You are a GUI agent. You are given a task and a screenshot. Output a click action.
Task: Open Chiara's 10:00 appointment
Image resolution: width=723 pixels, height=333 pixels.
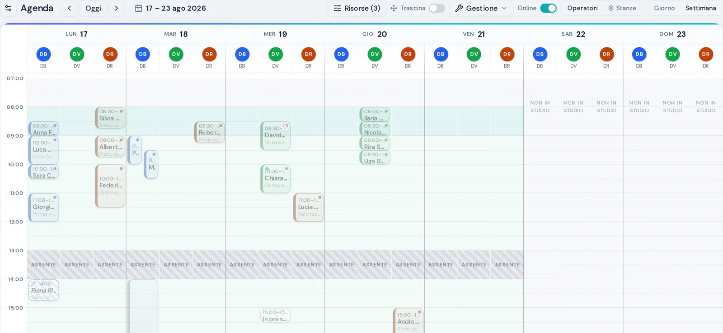tap(276, 179)
